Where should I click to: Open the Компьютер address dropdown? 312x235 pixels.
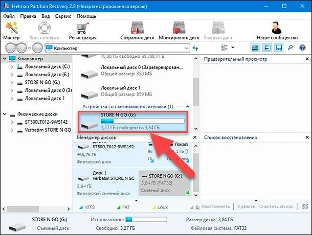click(186, 49)
